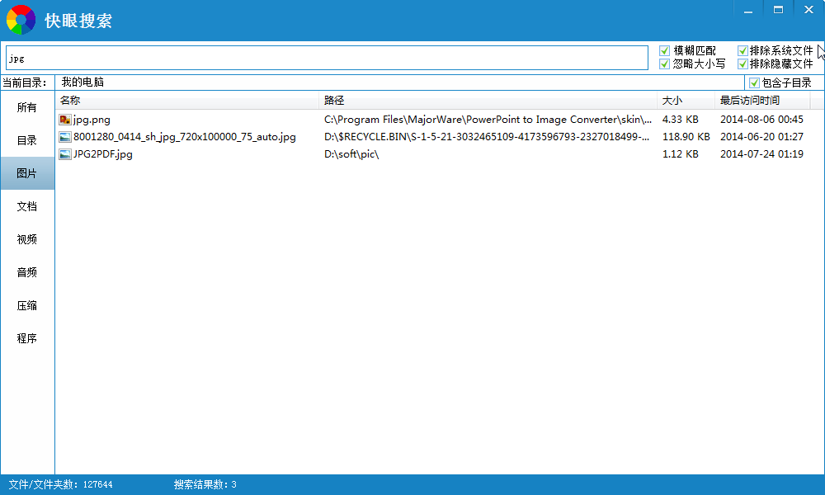This screenshot has height=495, width=825.
Task: Toggle the 模糊匹配 checkbox
Action: pyautogui.click(x=665, y=51)
